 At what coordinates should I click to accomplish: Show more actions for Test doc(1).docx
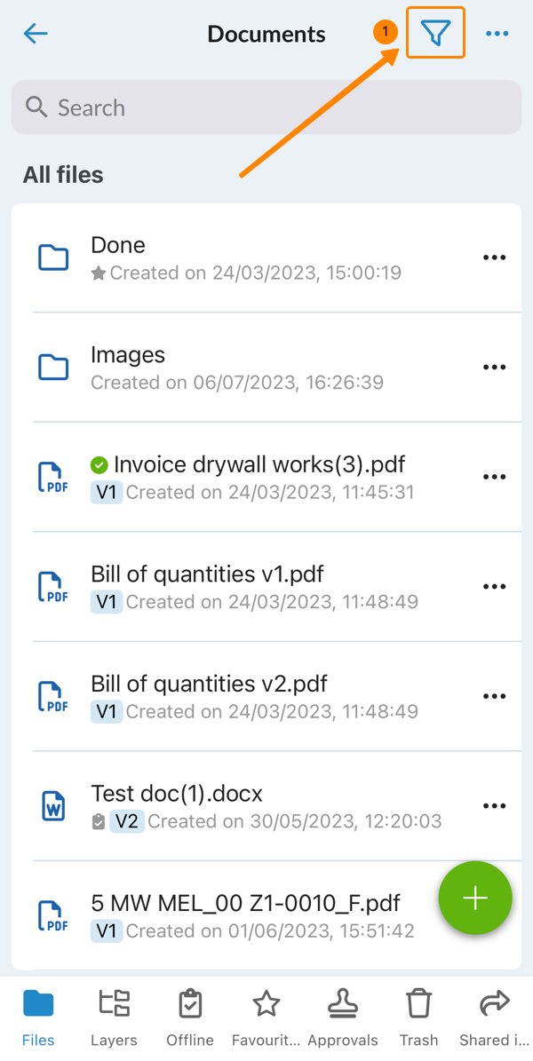[494, 806]
